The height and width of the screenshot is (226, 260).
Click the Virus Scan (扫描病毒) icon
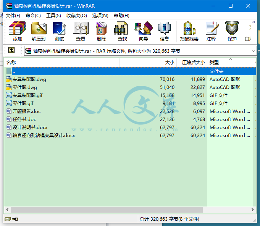pos(189,31)
